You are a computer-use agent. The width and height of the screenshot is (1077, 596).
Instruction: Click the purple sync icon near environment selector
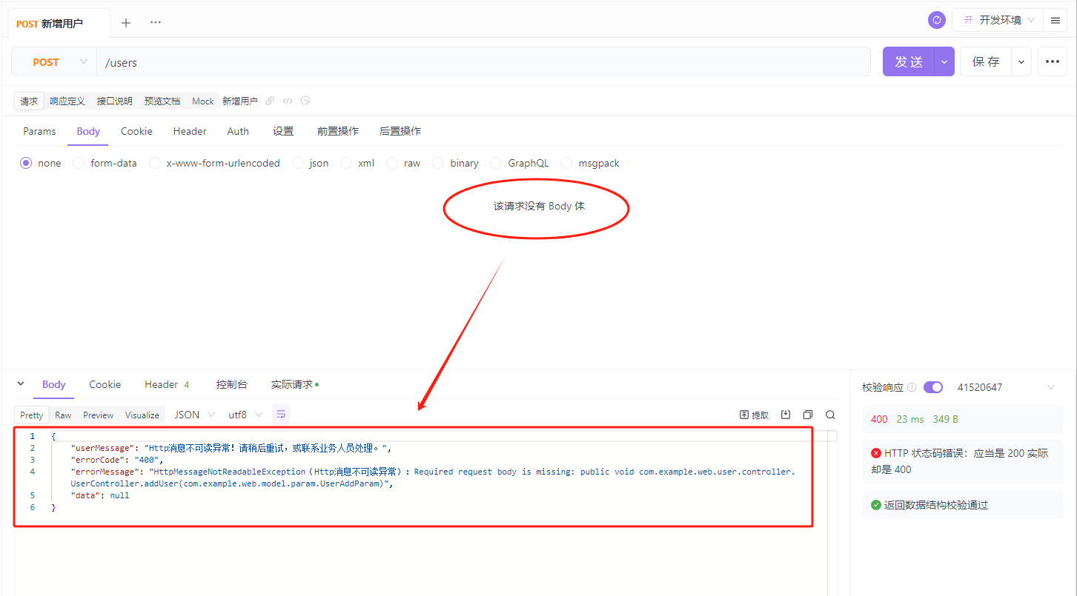point(937,20)
